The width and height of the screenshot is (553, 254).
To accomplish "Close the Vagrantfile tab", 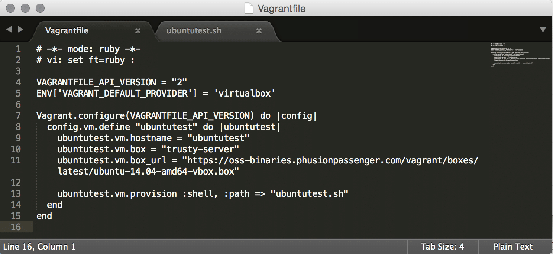I will (x=138, y=31).
